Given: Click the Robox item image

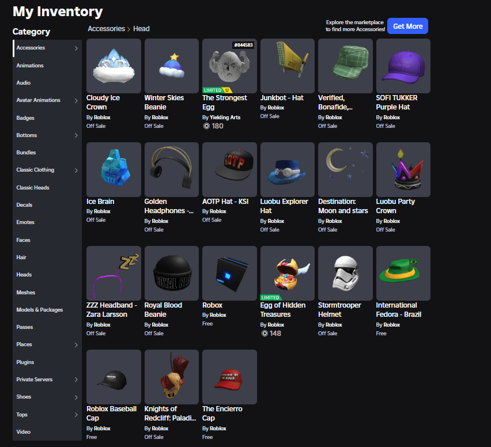Looking at the screenshot, I should [229, 273].
